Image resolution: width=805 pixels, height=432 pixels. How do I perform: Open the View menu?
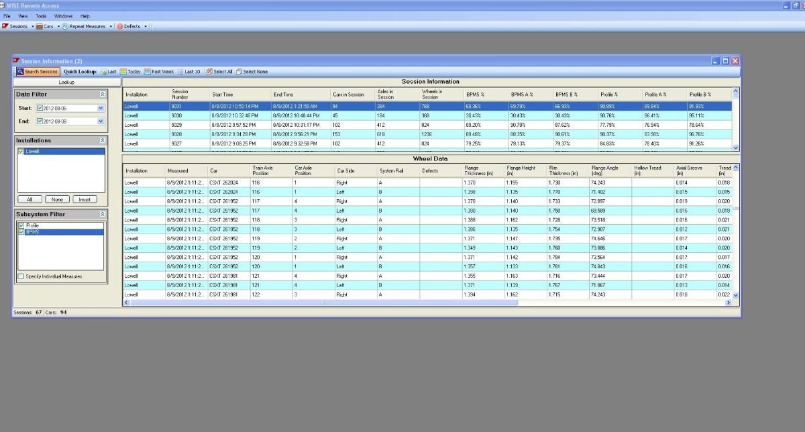click(x=23, y=15)
